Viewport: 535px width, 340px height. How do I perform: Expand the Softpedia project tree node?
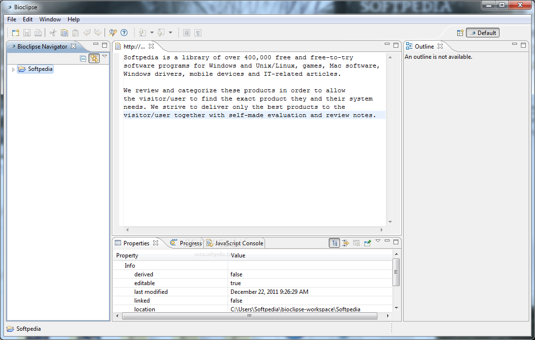tap(13, 69)
